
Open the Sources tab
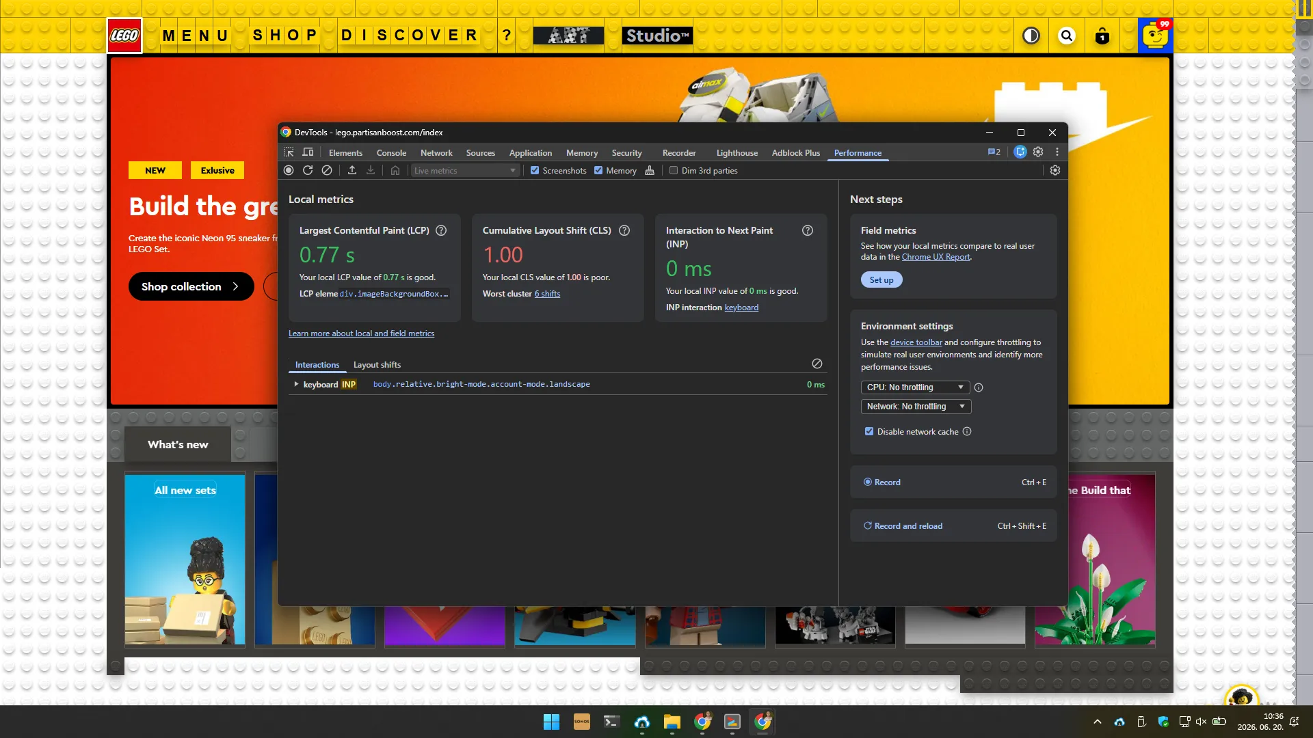pos(480,152)
